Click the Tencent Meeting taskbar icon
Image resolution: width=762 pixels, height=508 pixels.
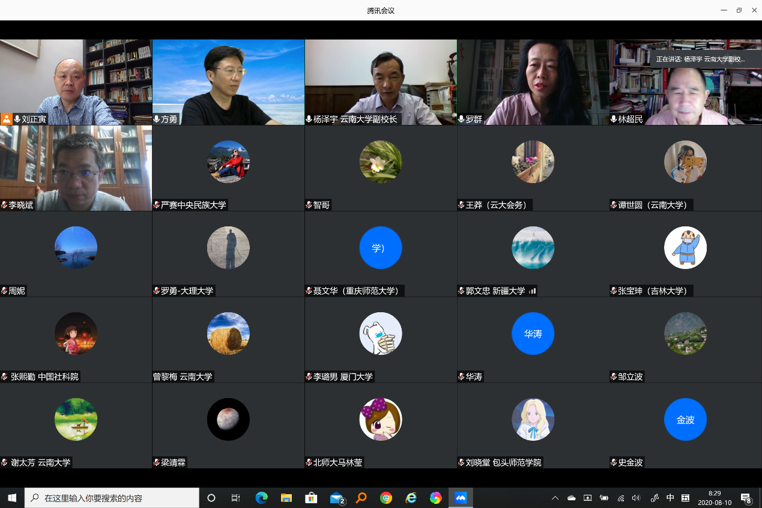point(461,498)
